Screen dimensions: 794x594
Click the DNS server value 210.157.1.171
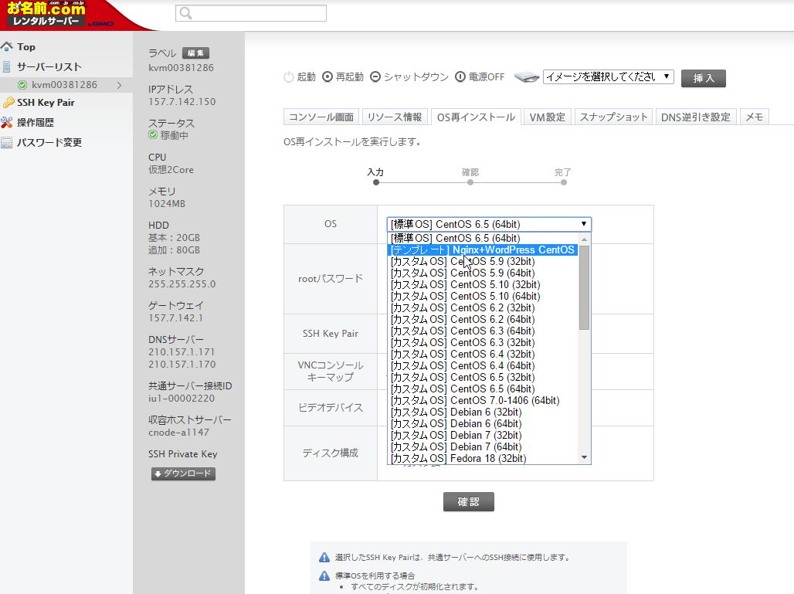[x=182, y=352]
